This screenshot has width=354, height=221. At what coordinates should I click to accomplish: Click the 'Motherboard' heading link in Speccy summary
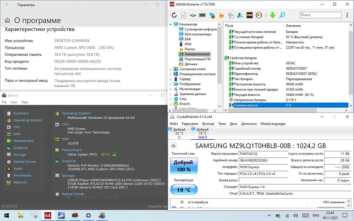tap(72, 150)
